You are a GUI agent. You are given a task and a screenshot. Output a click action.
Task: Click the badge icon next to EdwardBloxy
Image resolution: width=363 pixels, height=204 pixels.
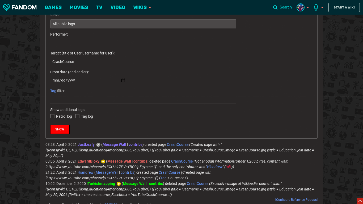pyautogui.click(x=103, y=161)
